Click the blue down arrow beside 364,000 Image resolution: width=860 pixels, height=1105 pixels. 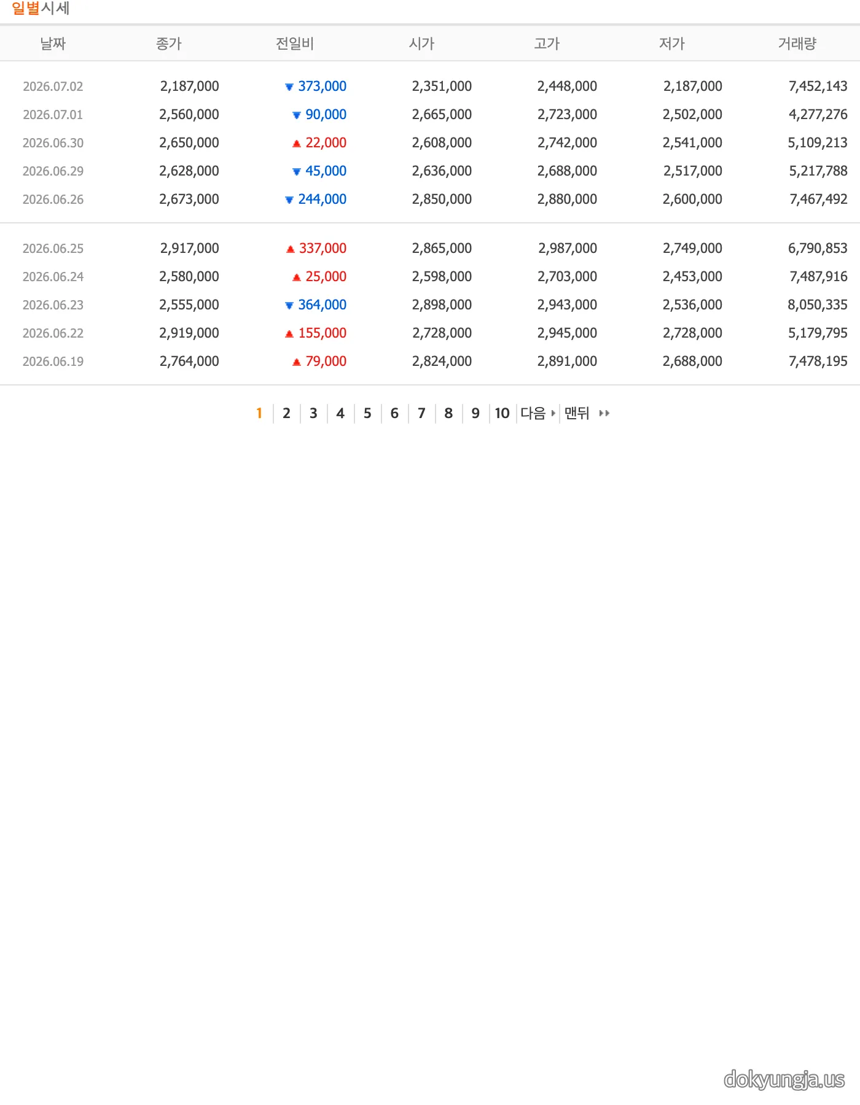(289, 306)
